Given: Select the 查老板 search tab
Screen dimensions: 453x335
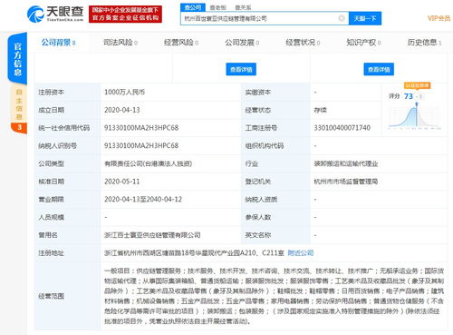Looking at the screenshot, I should click(x=218, y=7).
